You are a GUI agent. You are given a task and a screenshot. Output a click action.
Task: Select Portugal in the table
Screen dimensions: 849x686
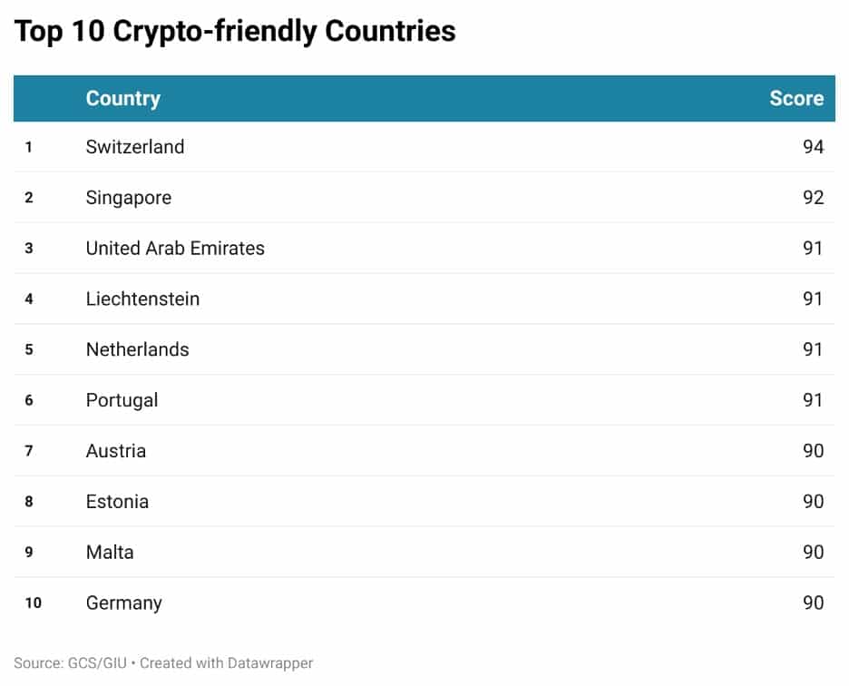[x=122, y=400]
